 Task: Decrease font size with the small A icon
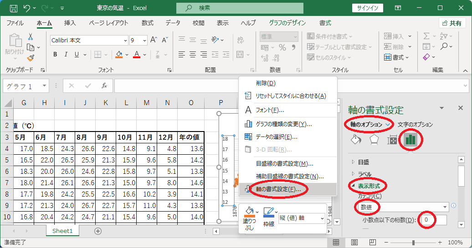pos(164,40)
